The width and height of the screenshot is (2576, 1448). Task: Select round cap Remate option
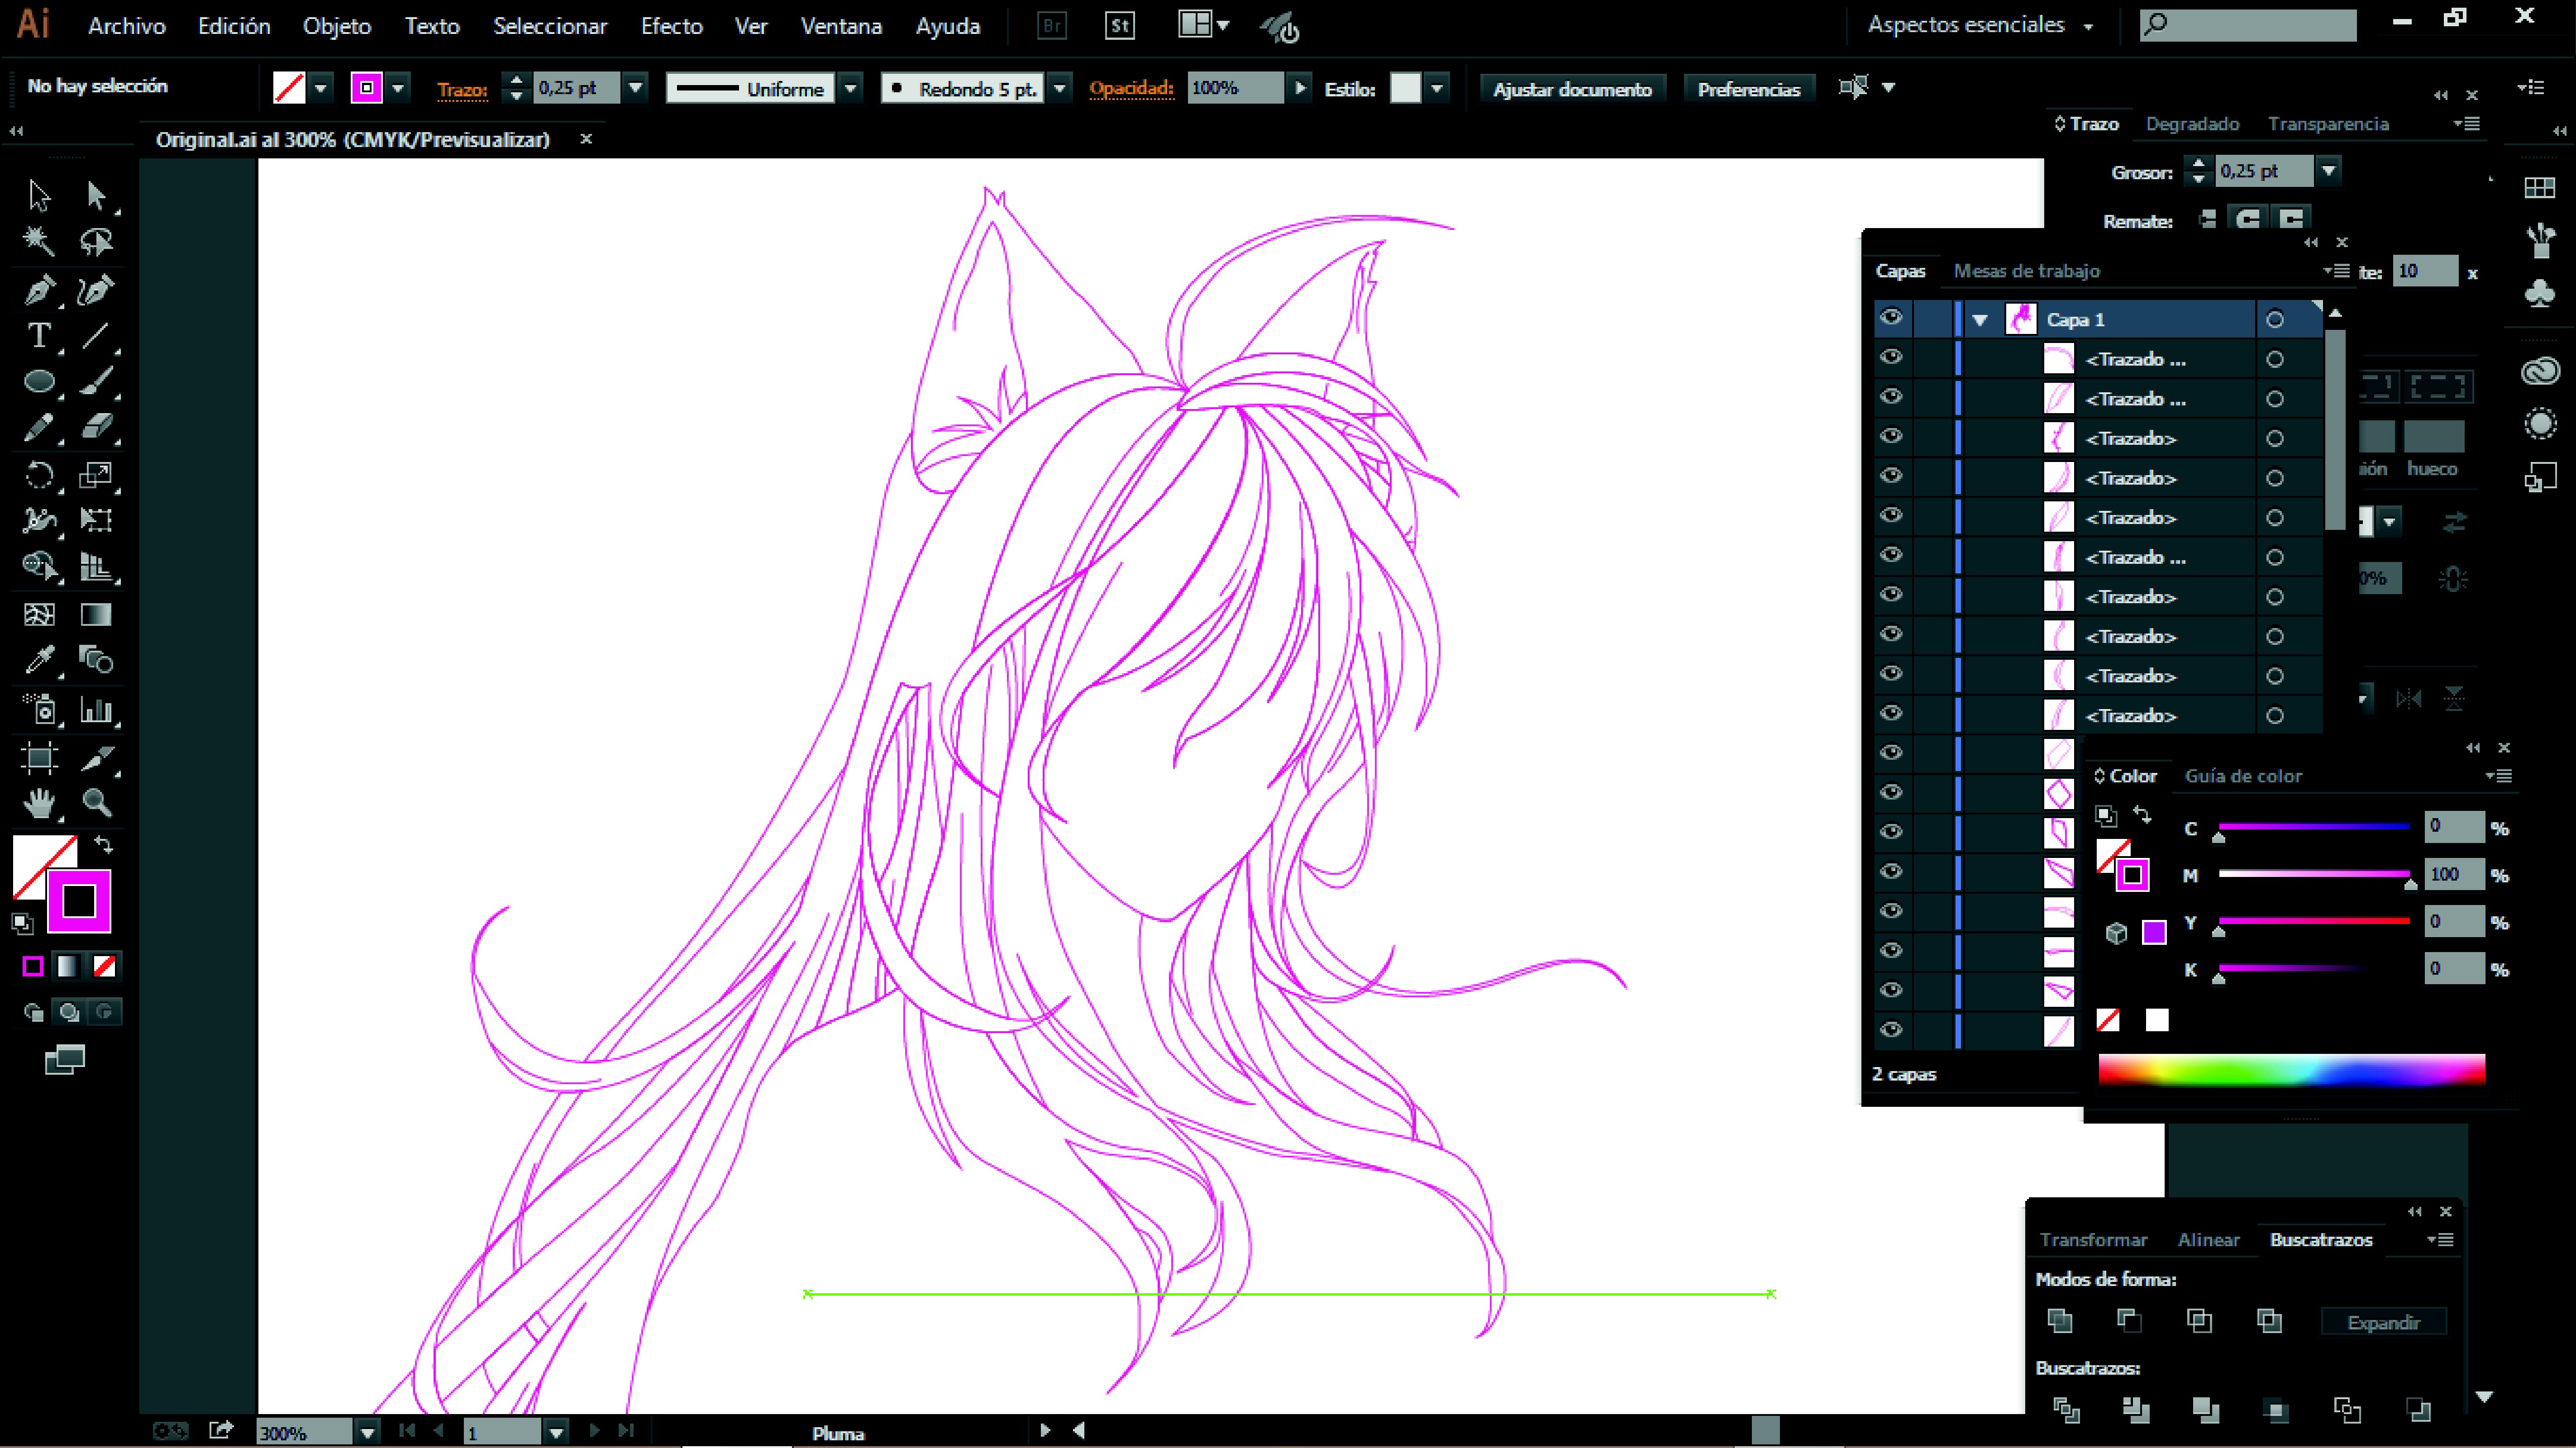click(x=2248, y=219)
